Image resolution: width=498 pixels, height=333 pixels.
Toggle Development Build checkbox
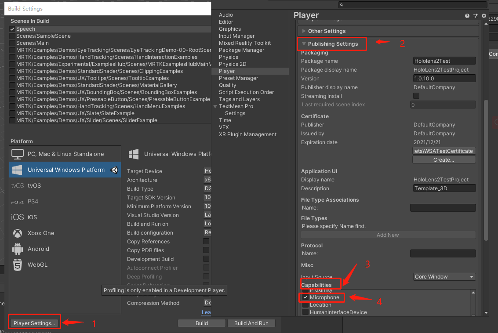coord(206,259)
